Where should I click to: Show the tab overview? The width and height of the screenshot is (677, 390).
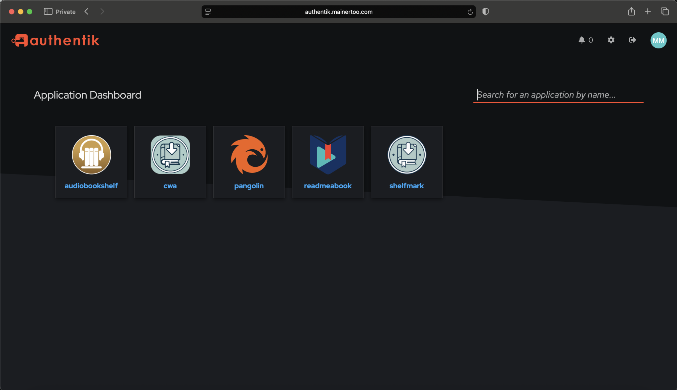click(664, 12)
